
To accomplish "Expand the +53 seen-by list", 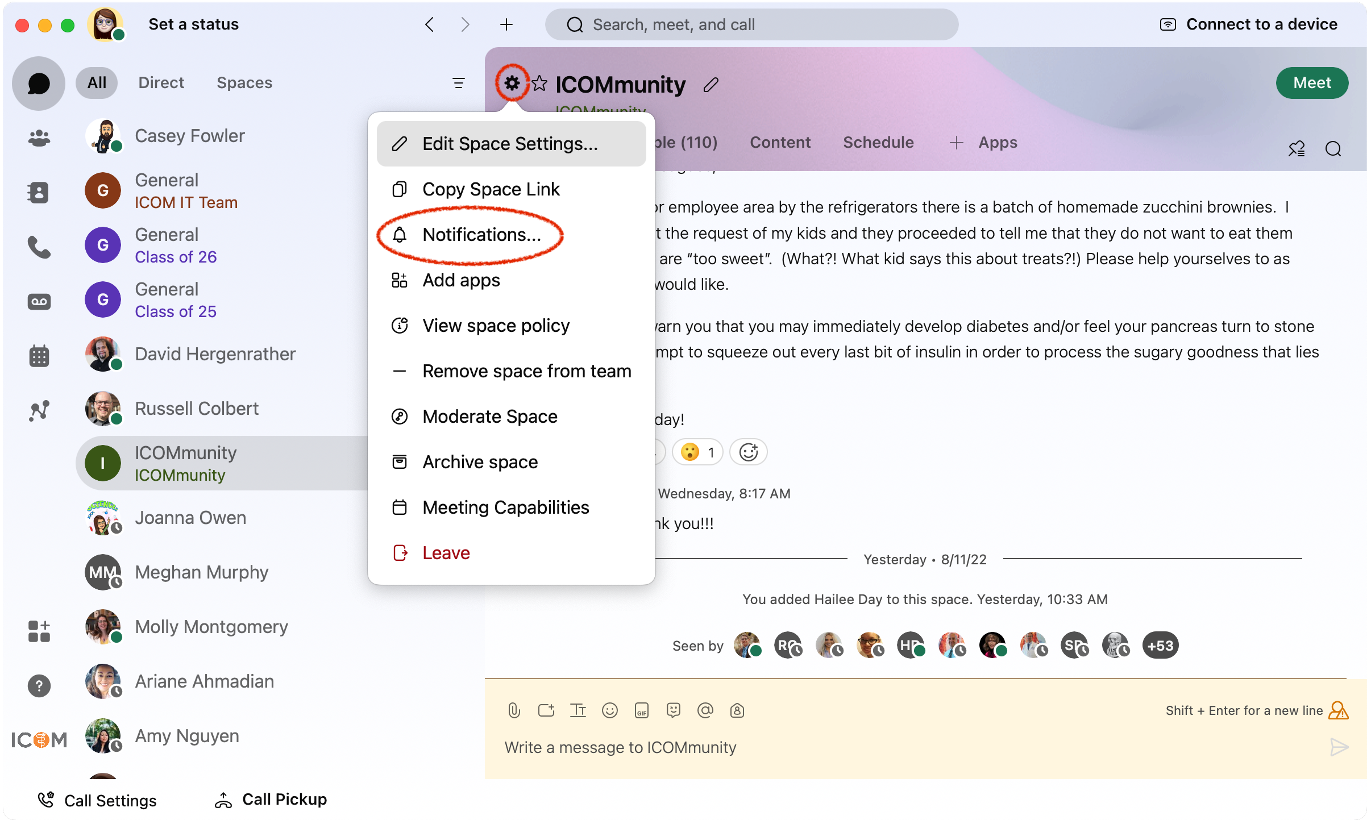I will click(x=1160, y=646).
